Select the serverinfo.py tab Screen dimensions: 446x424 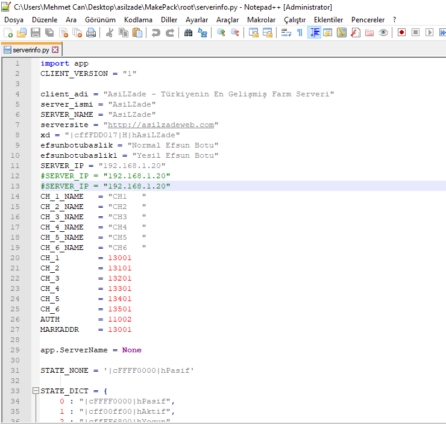click(x=31, y=50)
